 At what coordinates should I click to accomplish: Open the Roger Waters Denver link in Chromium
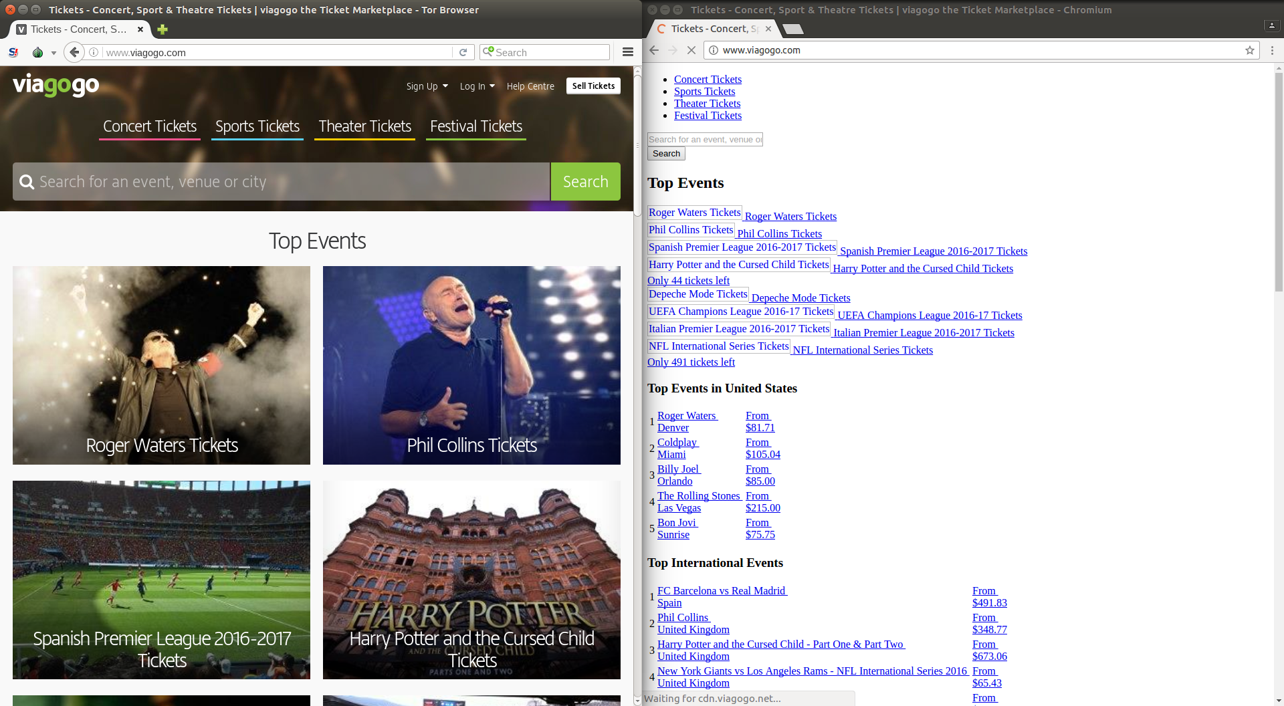pyautogui.click(x=687, y=421)
